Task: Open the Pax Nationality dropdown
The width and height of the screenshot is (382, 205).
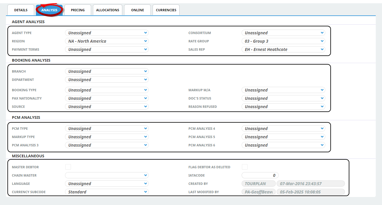Action: coord(107,98)
